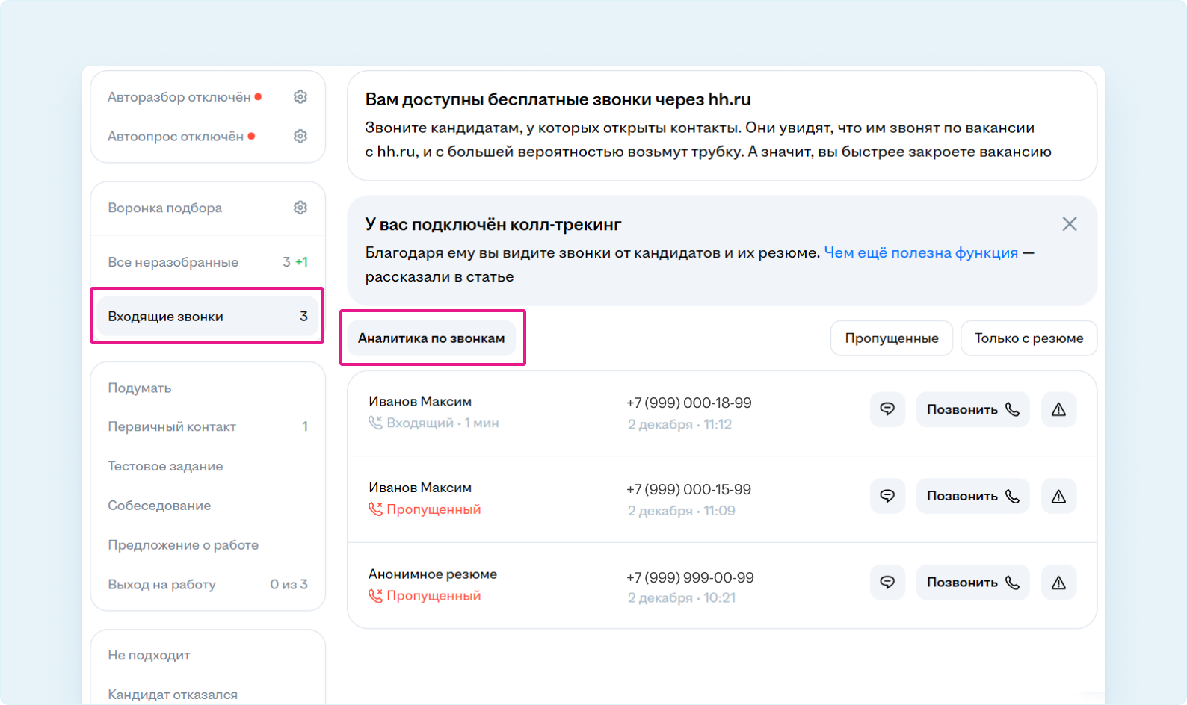This screenshot has width=1187, height=705.
Task: Report the 10:21 call via warning icon
Action: click(1058, 583)
